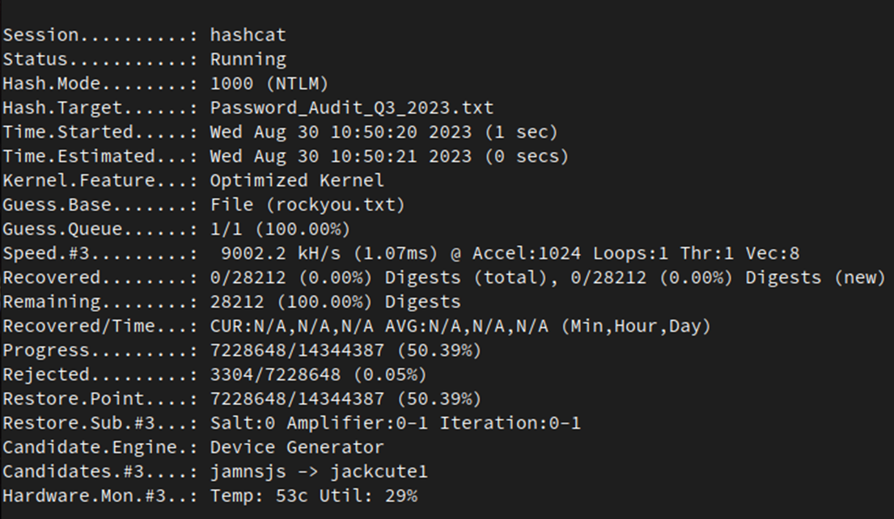Click the rockyou.txt wordlist name
894x519 pixels.
click(x=334, y=205)
